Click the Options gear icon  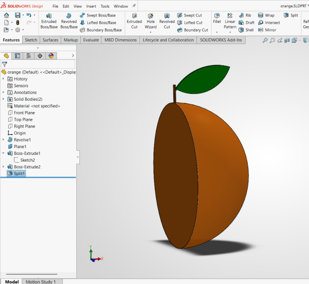click(18, 30)
